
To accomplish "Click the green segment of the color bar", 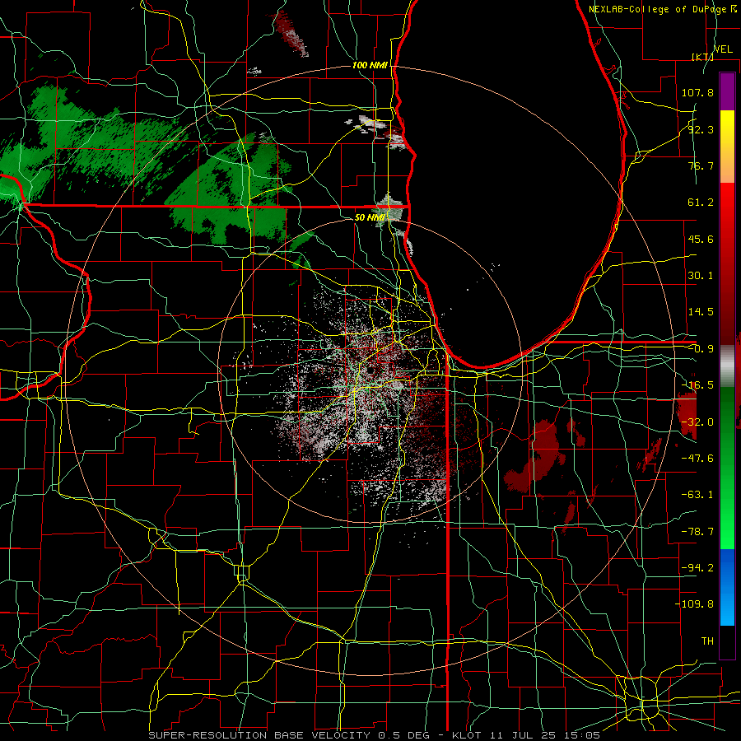I will (x=727, y=468).
